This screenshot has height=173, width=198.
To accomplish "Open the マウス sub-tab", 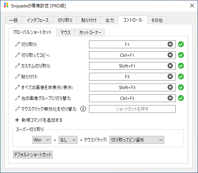I will tap(66, 33).
